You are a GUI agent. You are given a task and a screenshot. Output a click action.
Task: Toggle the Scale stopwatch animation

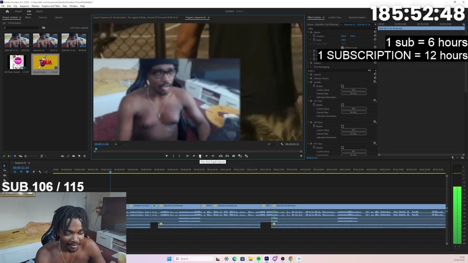tap(314, 40)
